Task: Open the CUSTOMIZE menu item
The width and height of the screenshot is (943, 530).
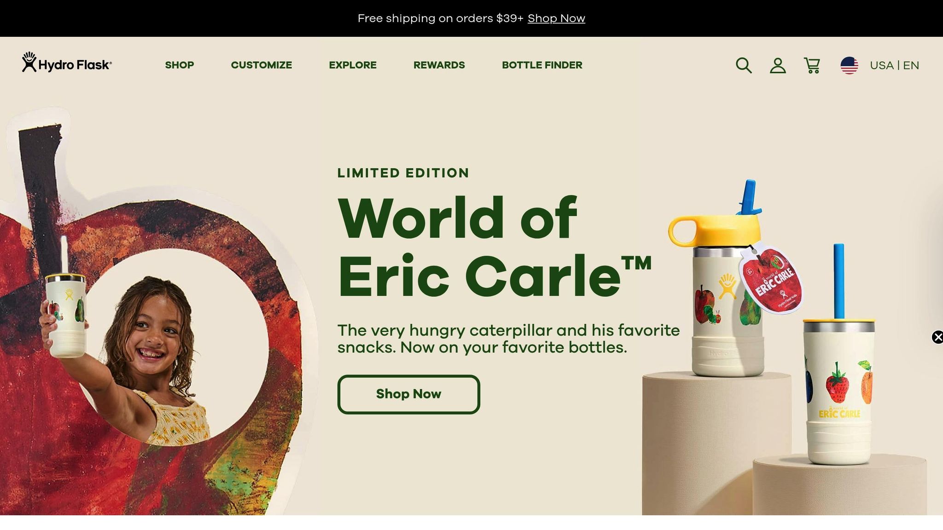Action: pos(262,65)
